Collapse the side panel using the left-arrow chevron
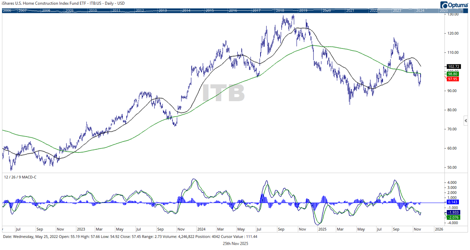 [465, 120]
